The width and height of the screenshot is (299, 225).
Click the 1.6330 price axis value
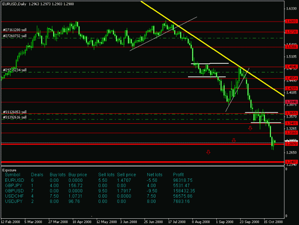[291, 9]
